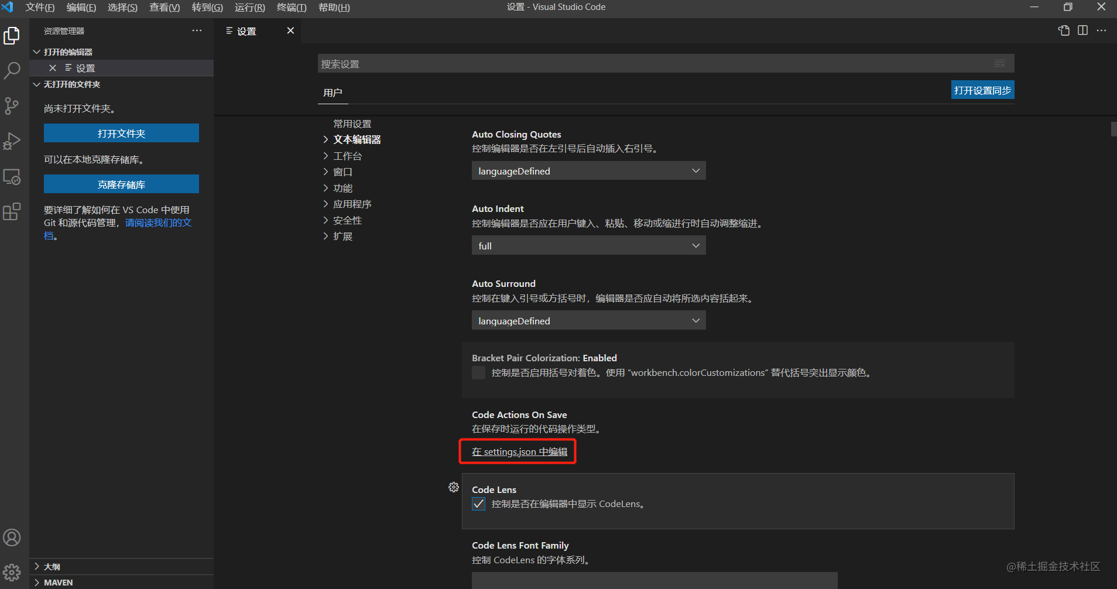Screen dimensions: 1117x589
Task: Open the Explorer view in activity bar
Action: (12, 36)
